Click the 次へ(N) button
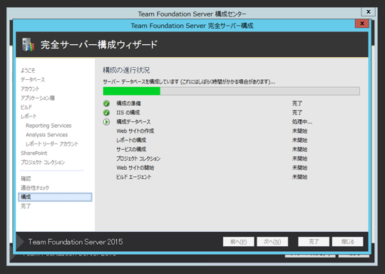 coord(272,242)
